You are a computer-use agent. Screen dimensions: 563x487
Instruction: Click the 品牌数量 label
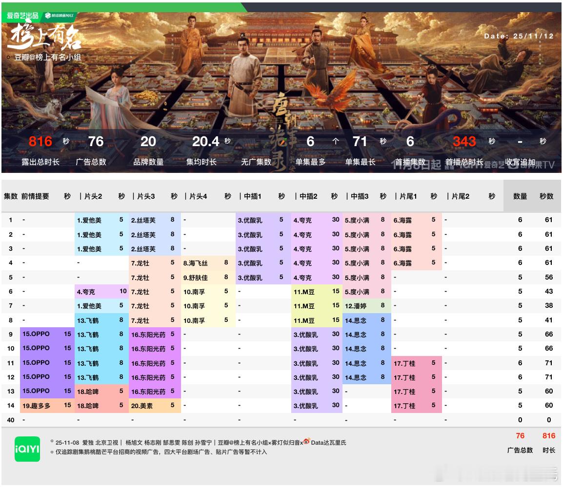(x=148, y=162)
